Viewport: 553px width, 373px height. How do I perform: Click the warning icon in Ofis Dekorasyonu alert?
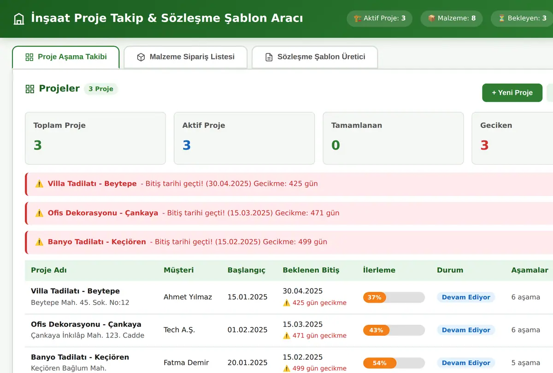40,213
